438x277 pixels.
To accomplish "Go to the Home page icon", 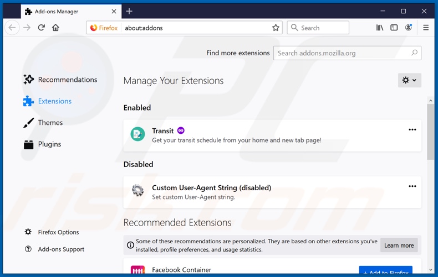I will pos(55,28).
